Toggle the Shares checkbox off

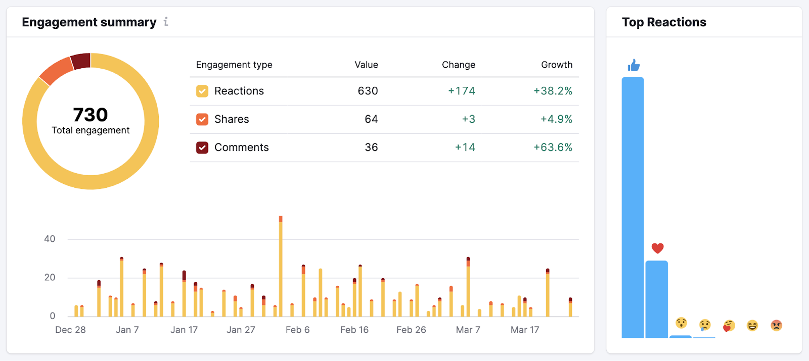coord(202,119)
